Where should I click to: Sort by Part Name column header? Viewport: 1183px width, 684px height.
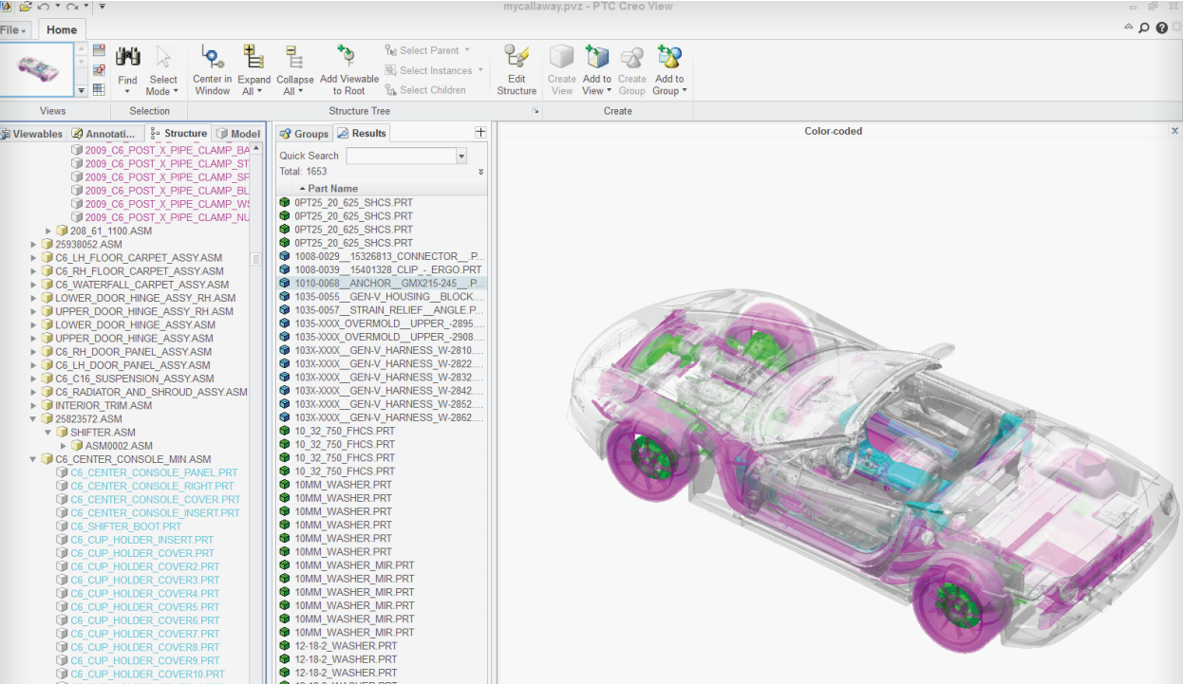click(x=383, y=188)
